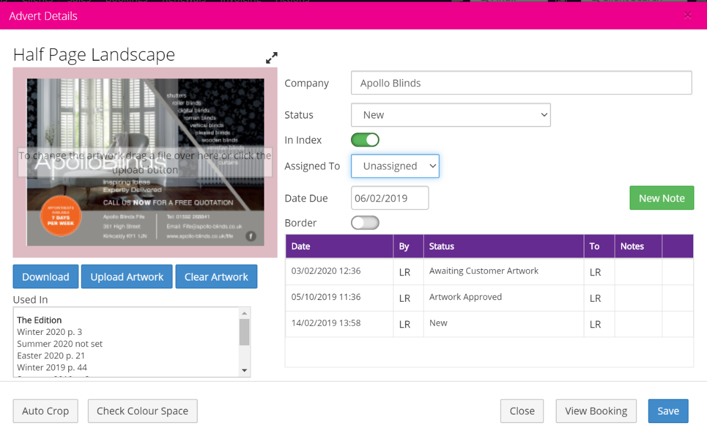Save the advert details

668,411
